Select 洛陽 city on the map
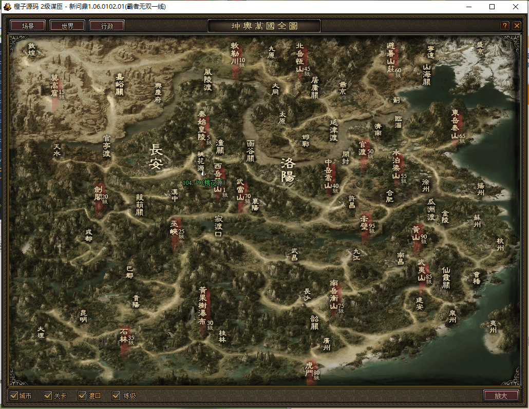This screenshot has width=529, height=409. pos(289,170)
